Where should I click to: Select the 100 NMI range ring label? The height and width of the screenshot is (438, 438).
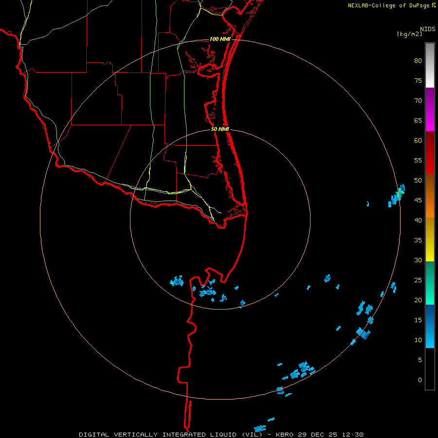pos(220,39)
